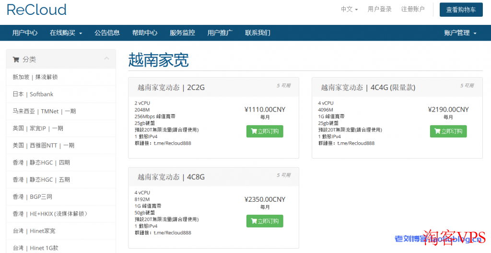Open the 用户登录 login link
Screen dimensions: 491x253
tap(380, 10)
